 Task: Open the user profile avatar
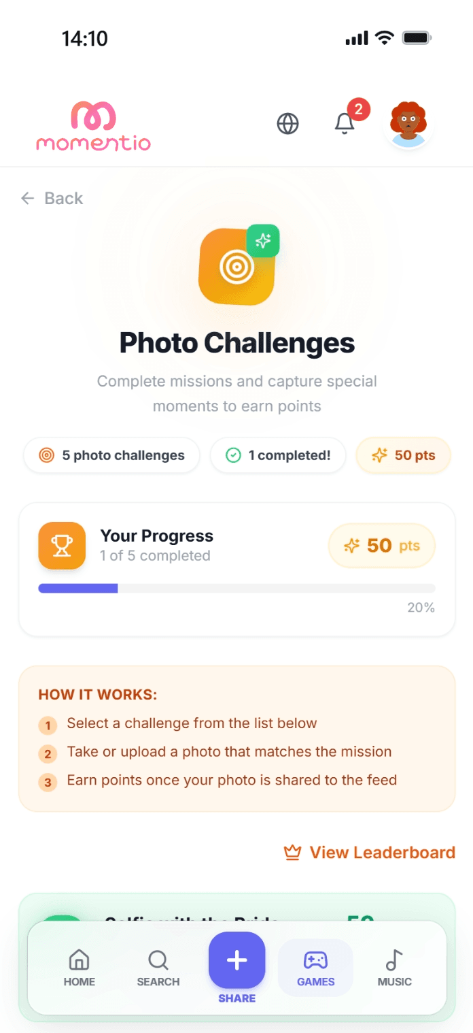(408, 125)
